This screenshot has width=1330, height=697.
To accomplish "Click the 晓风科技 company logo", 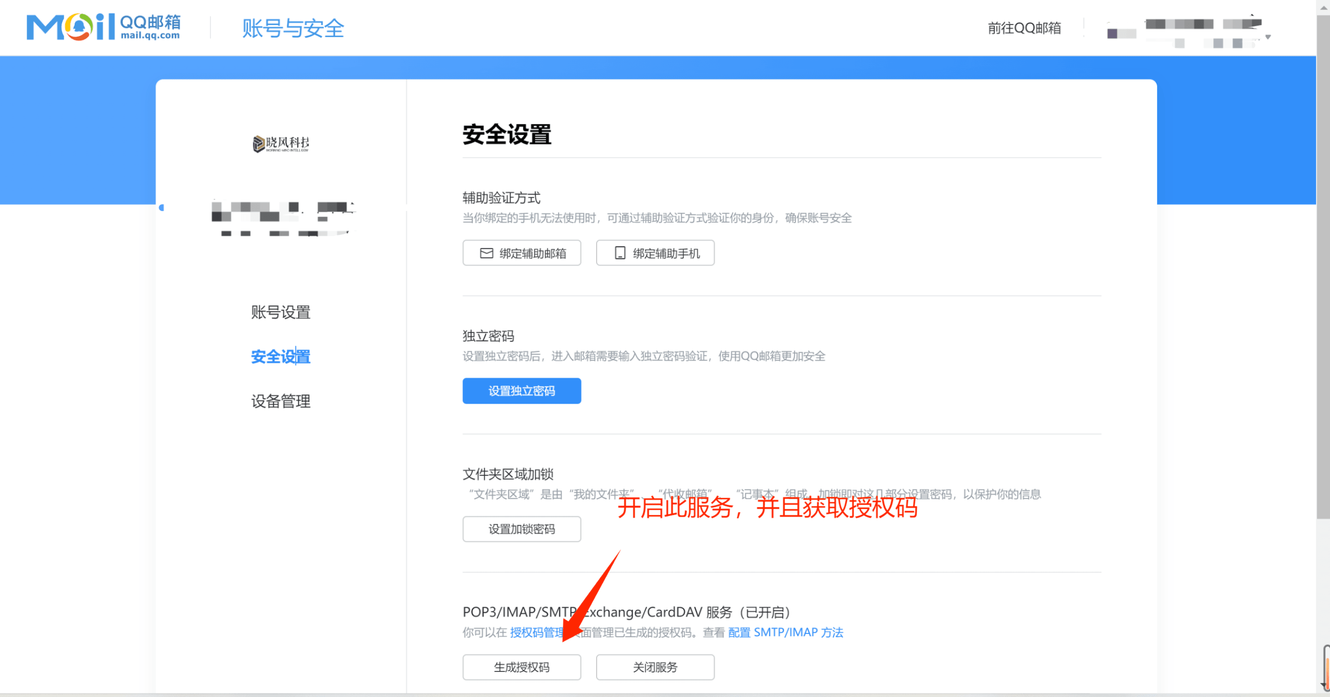I will 281,144.
